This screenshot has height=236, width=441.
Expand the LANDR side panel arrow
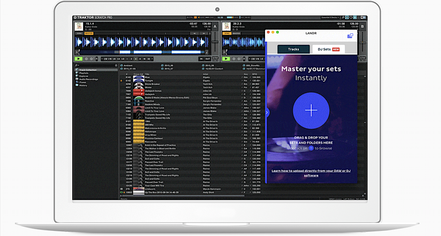(x=267, y=112)
